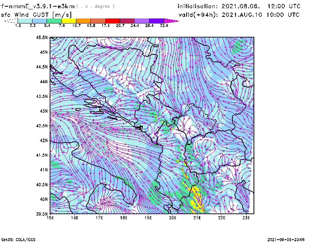The width and height of the screenshot is (313, 242).
Task: Click the light blue 3.3–5.4 legend swatch
Action: click(x=40, y=21)
